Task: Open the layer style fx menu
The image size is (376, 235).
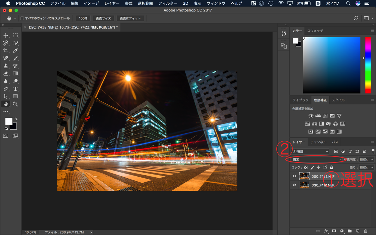Action: 326,231
